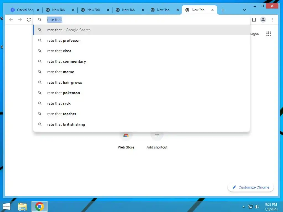Image resolution: width=283 pixels, height=212 pixels.
Task: Select 'rate that hair grows' suggestion
Action: [x=142, y=82]
